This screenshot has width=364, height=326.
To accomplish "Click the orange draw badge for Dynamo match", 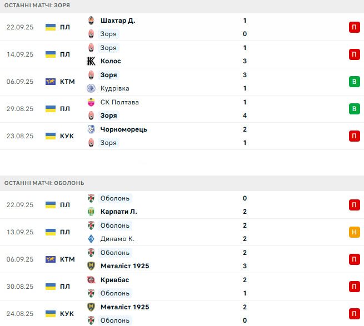I will pos(354,232).
